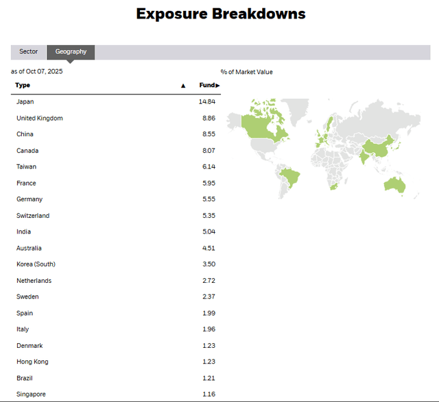
Task: Click Italy's 1.96 value
Action: point(209,329)
